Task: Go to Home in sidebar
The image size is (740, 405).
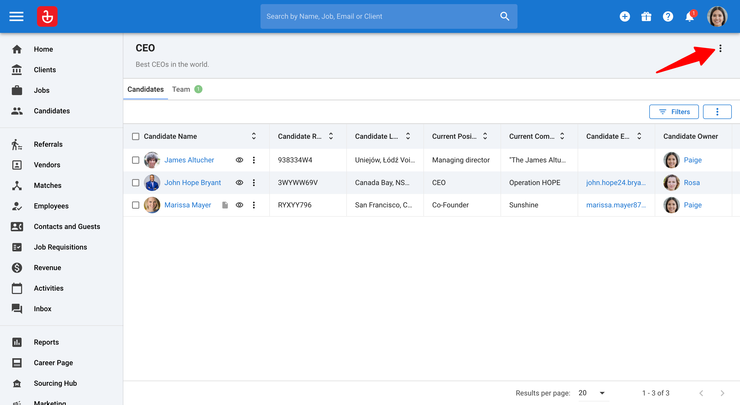Action: 43,49
